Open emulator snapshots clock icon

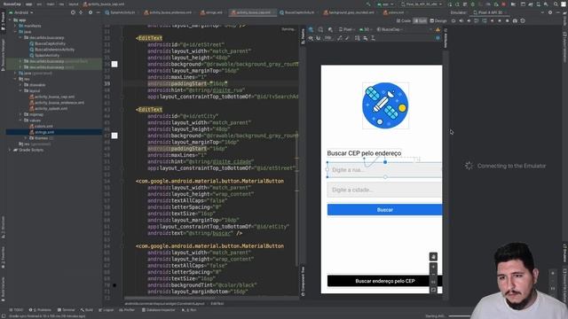pyautogui.click(x=523, y=21)
